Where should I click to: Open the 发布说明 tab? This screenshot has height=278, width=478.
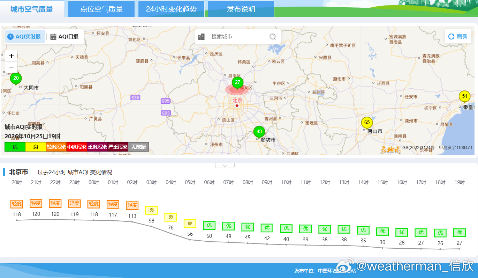241,9
